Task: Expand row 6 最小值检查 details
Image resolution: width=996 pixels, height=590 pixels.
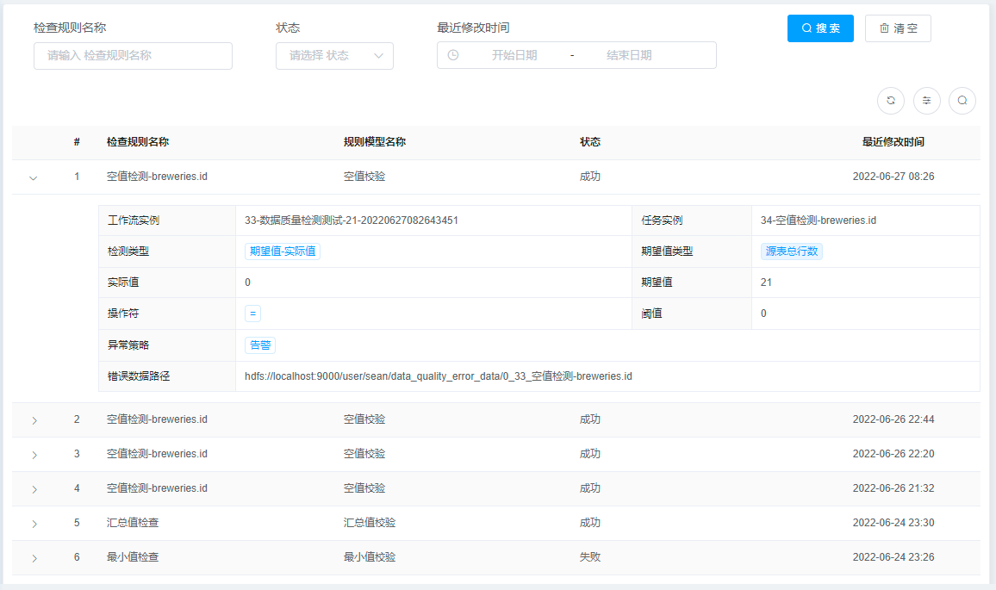Action: pyautogui.click(x=34, y=557)
